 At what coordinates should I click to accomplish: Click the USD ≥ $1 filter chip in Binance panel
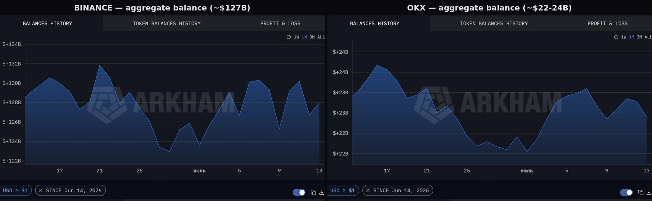(x=15, y=190)
